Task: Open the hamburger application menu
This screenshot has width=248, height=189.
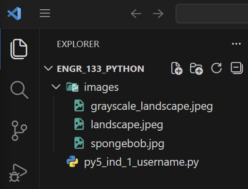Action: tap(45, 13)
